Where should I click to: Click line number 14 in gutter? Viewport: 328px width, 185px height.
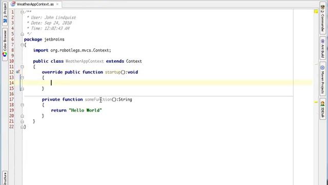pyautogui.click(x=11, y=83)
